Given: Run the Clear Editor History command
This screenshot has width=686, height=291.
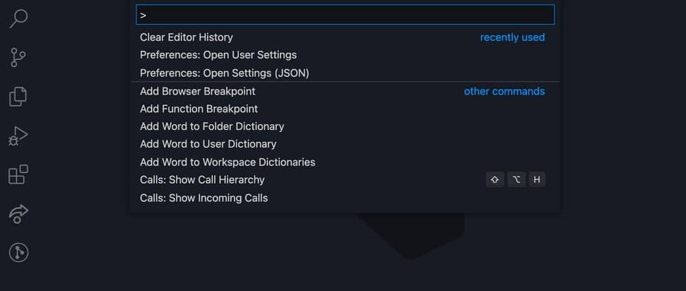Looking at the screenshot, I should [x=187, y=37].
